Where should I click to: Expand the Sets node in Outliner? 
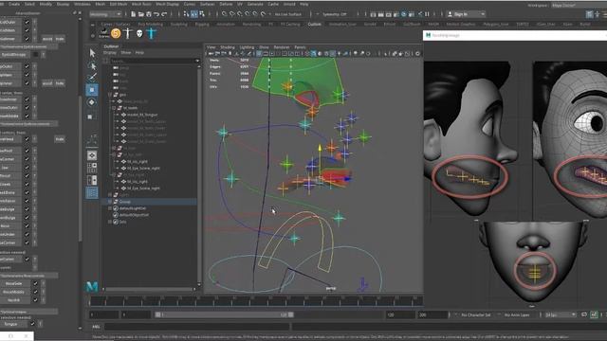tap(110, 222)
